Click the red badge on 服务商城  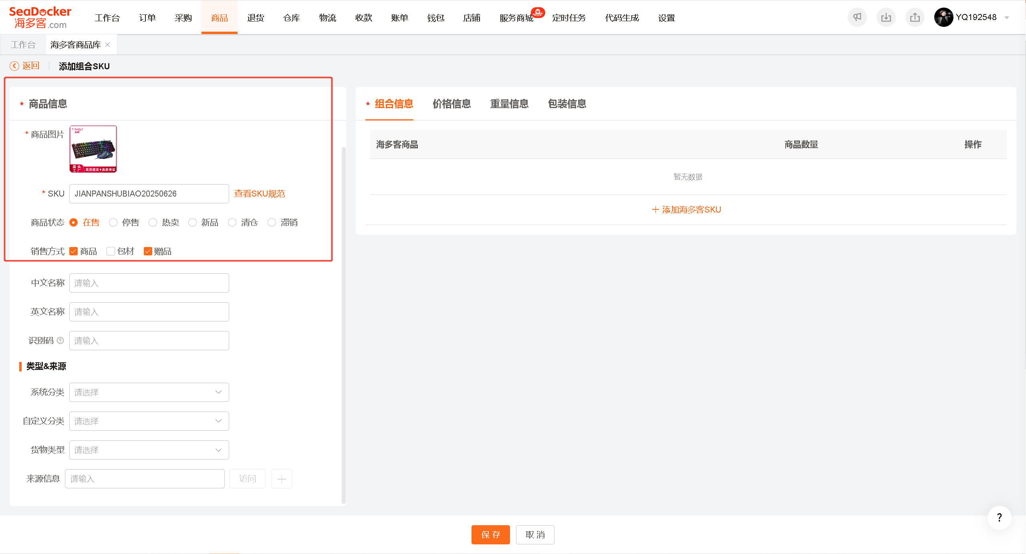tap(538, 12)
